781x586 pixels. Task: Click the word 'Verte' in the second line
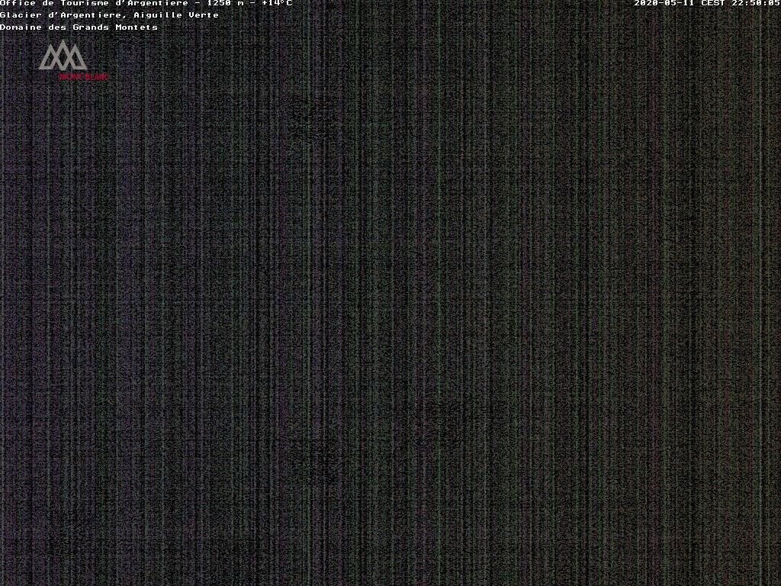click(204, 15)
